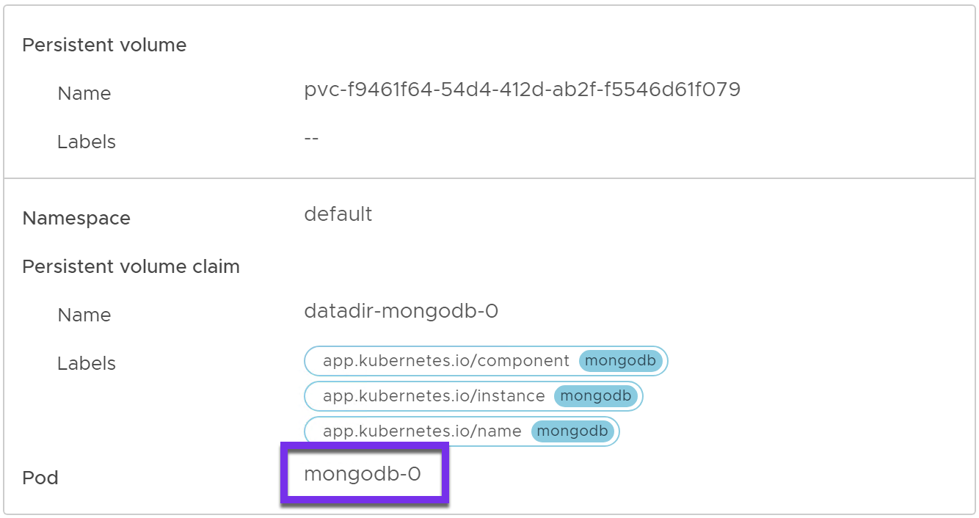Click the Persistent volume section heading
Screen dimensions: 979x518
point(104,45)
